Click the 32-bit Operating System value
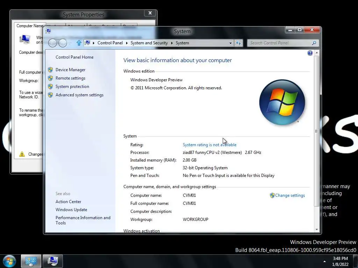Image resolution: width=358 pixels, height=268 pixels. click(x=205, y=168)
